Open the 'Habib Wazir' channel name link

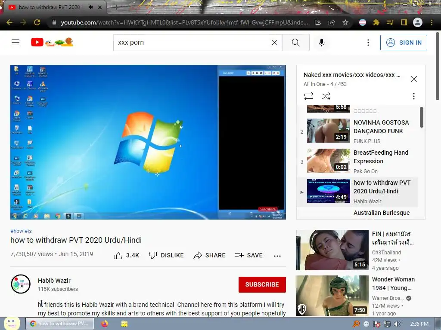tap(54, 281)
